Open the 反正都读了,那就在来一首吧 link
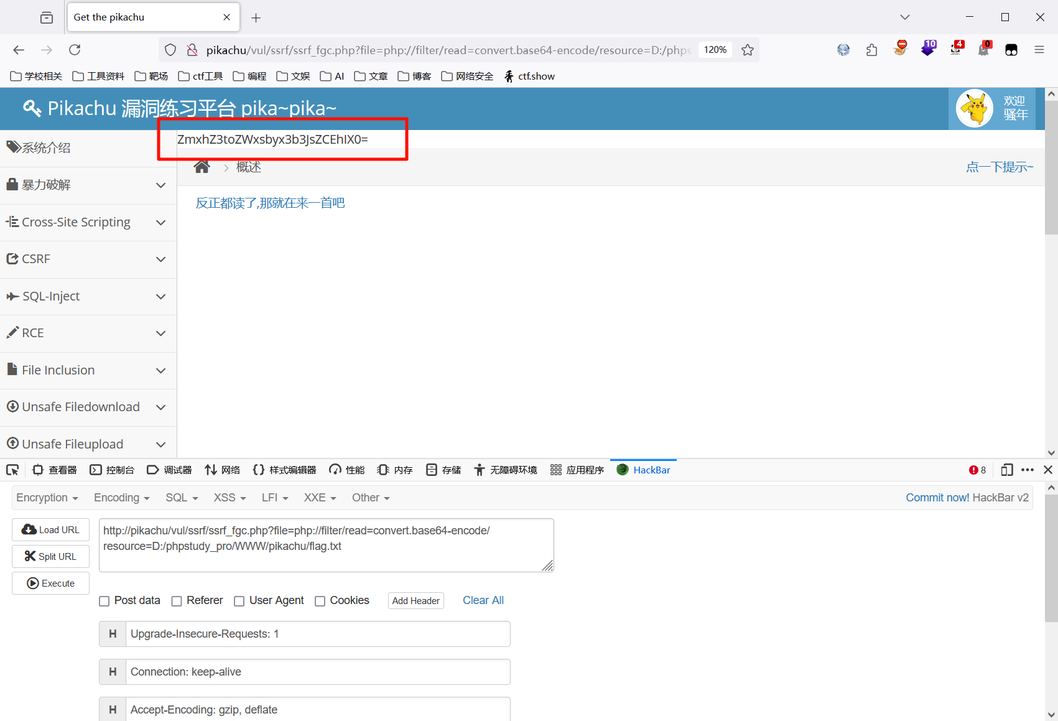This screenshot has height=721, width=1058. pos(270,203)
